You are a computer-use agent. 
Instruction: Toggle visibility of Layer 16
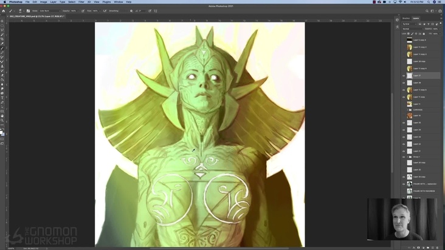click(404, 115)
